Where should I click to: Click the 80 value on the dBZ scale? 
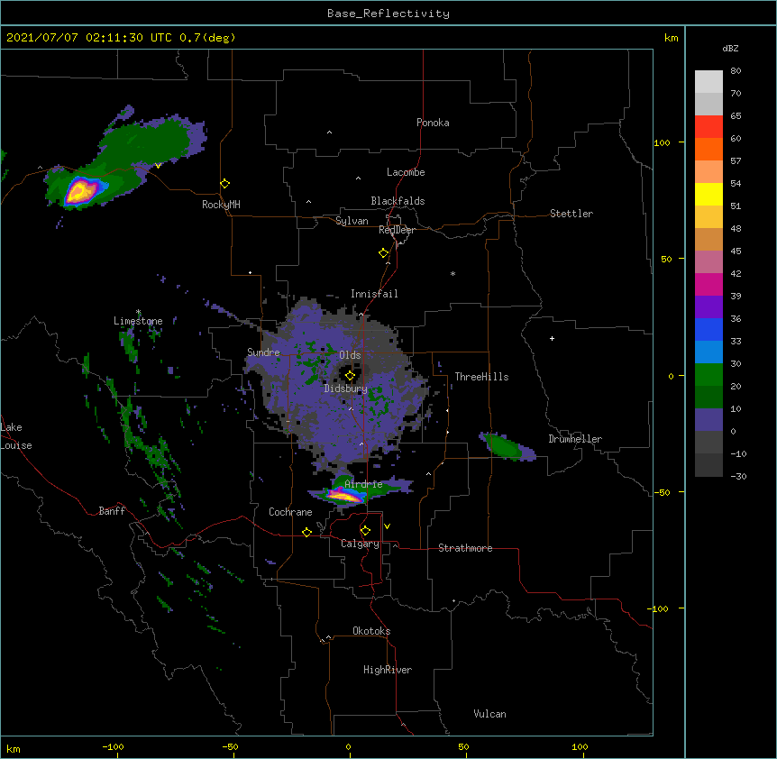point(736,71)
